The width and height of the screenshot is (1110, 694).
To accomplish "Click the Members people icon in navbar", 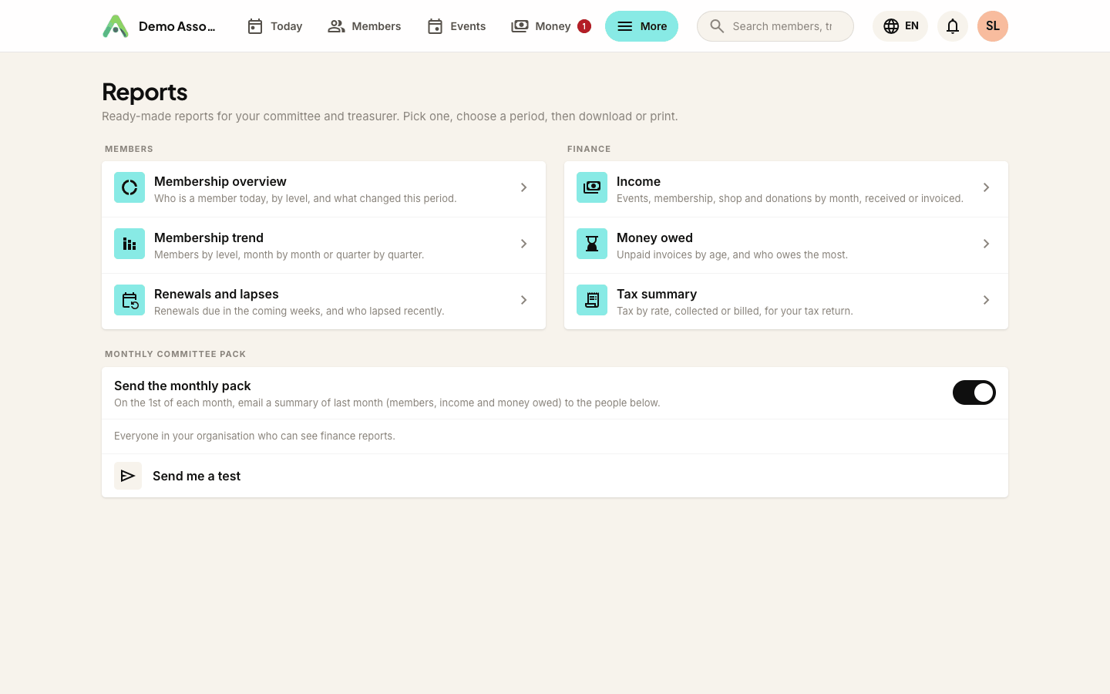I will pyautogui.click(x=336, y=26).
